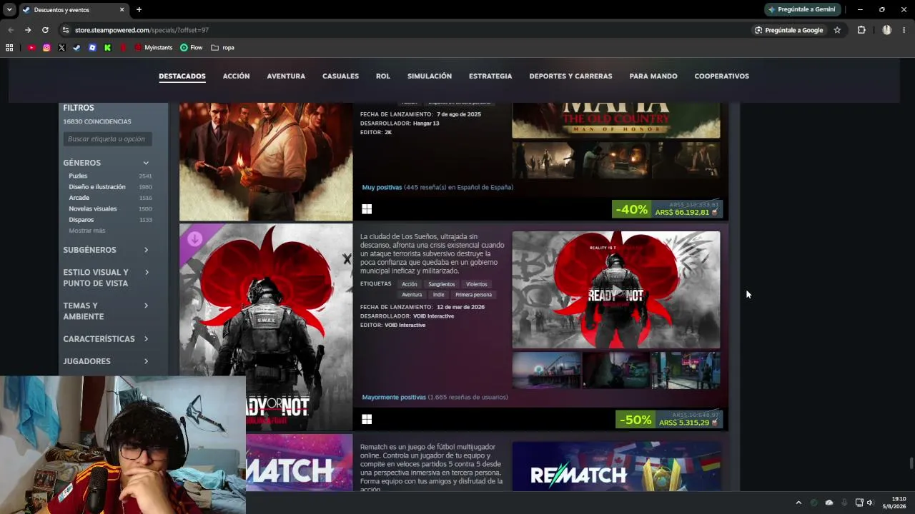Image resolution: width=915 pixels, height=514 pixels.
Task: Open the Estrategia category tab
Action: [x=490, y=76]
